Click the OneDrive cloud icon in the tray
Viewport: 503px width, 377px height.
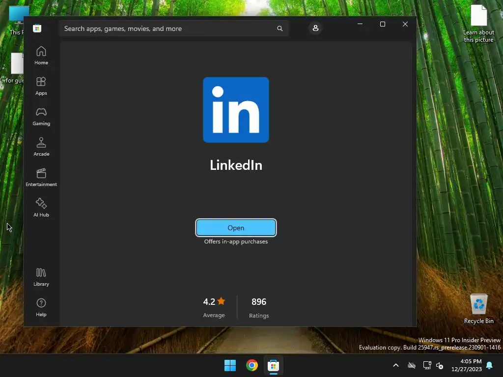pyautogui.click(x=412, y=365)
